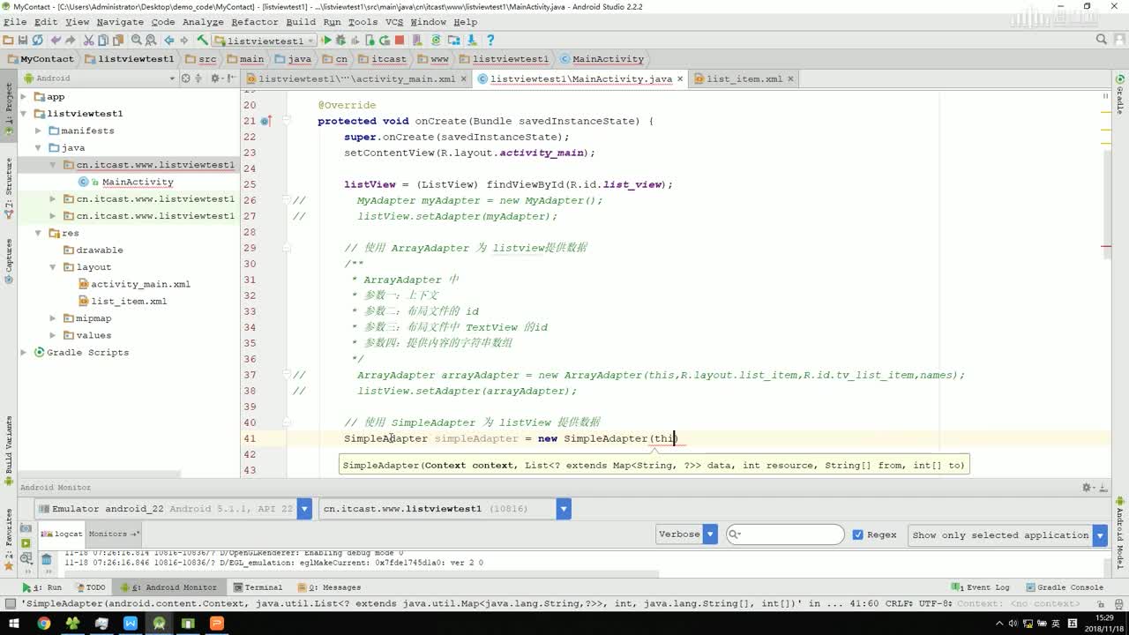Screen dimensions: 1129x635
Task: Expand the Gradle Scripts node
Action: coord(25,353)
